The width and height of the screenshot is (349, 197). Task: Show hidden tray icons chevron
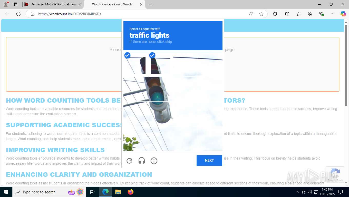pos(297,192)
